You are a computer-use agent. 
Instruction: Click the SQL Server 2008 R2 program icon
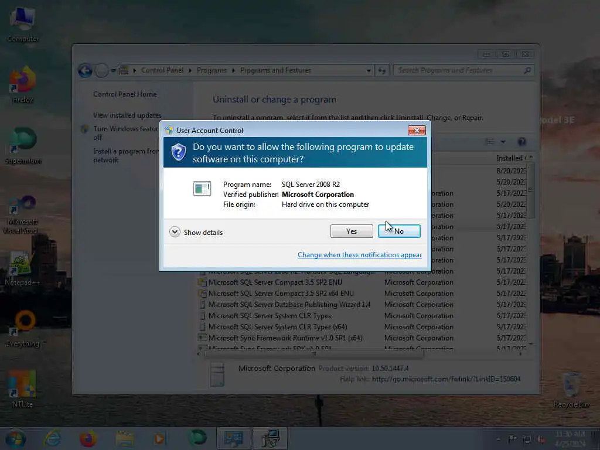(202, 189)
